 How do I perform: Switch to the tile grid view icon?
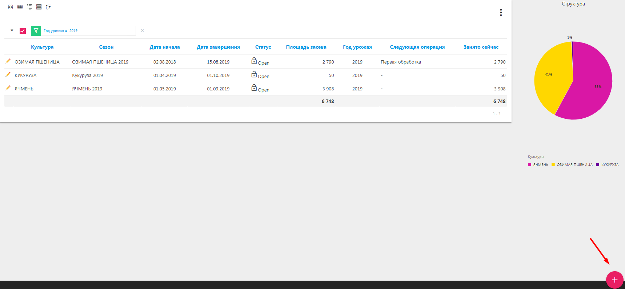tap(11, 7)
